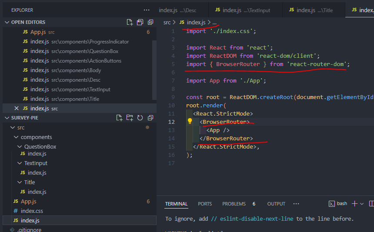Click Save All icon in Open Editors
Viewport: 374px width, 232px height.
(x=140, y=22)
